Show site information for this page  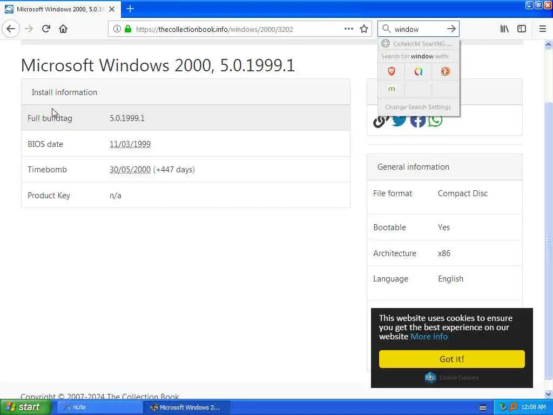[117, 29]
